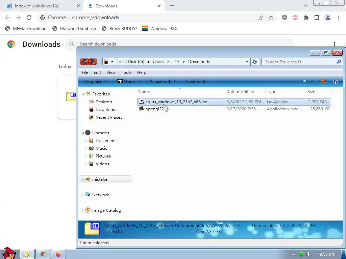
Task: Open the Malware Database bookmark
Action: pyautogui.click(x=74, y=28)
